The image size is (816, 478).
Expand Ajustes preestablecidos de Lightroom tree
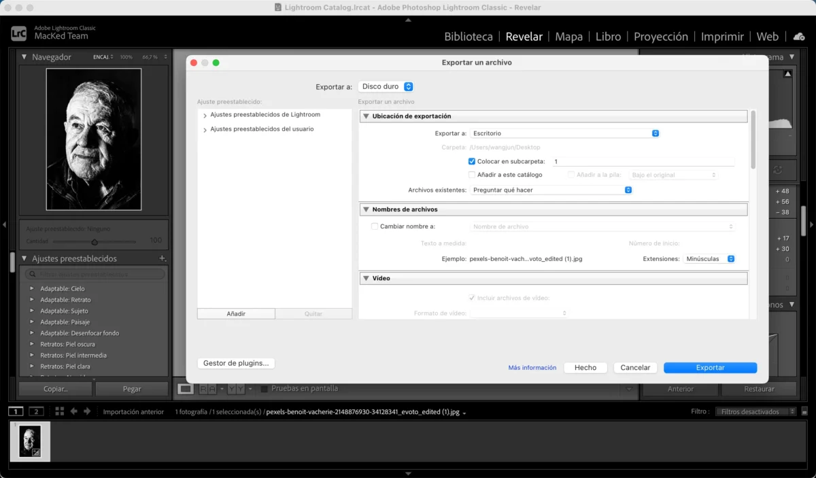[x=205, y=116]
